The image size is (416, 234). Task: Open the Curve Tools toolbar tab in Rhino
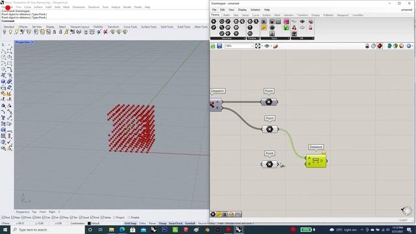[130, 27]
